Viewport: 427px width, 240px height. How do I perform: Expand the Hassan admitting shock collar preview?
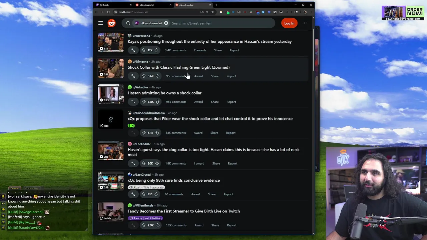(x=133, y=102)
